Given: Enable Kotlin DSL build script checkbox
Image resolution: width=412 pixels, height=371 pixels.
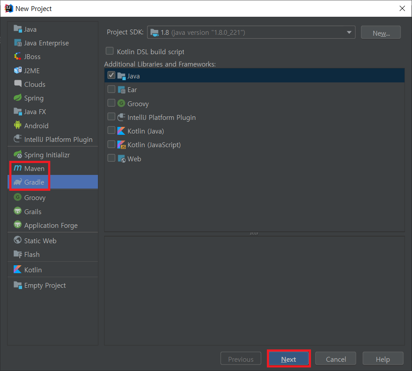Looking at the screenshot, I should (x=109, y=51).
